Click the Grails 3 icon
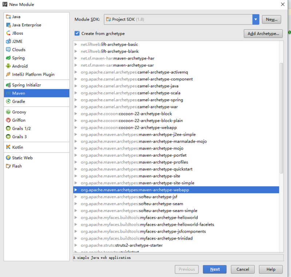 [x=8, y=137]
